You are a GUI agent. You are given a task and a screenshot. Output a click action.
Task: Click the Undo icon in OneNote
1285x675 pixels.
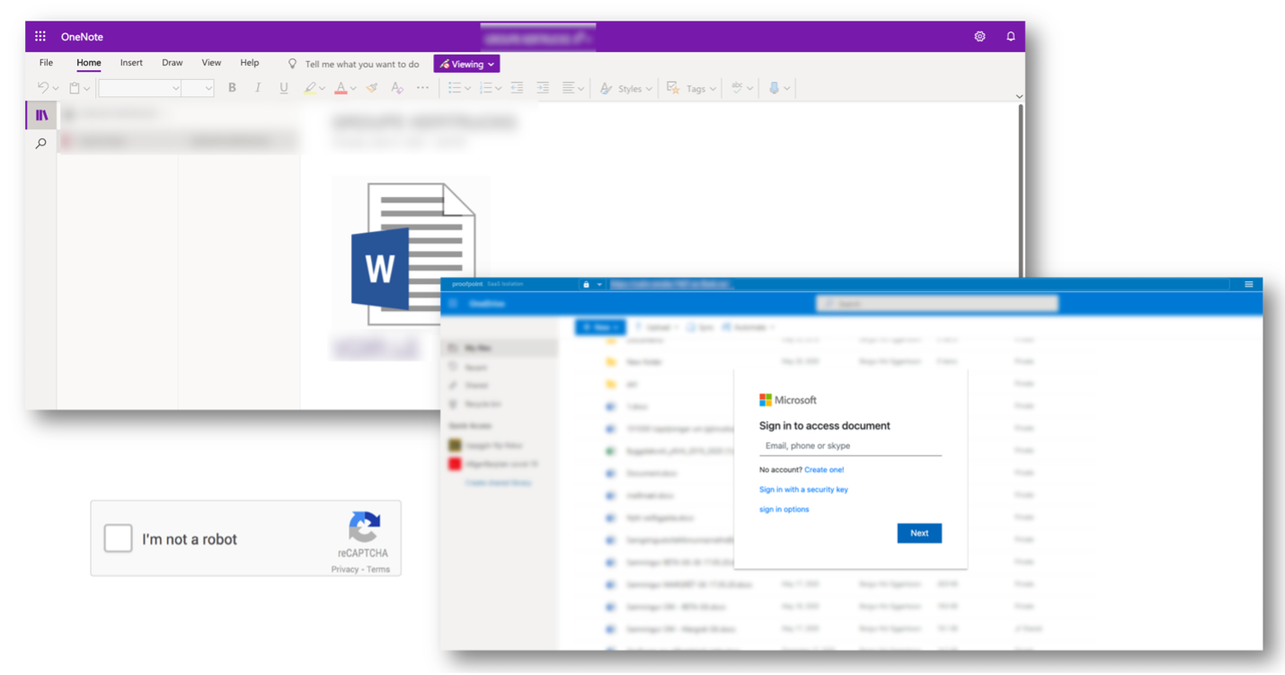(43, 88)
